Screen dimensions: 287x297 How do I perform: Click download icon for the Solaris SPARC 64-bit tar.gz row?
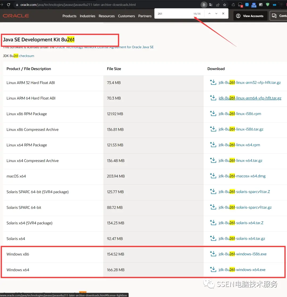pos(213,207)
